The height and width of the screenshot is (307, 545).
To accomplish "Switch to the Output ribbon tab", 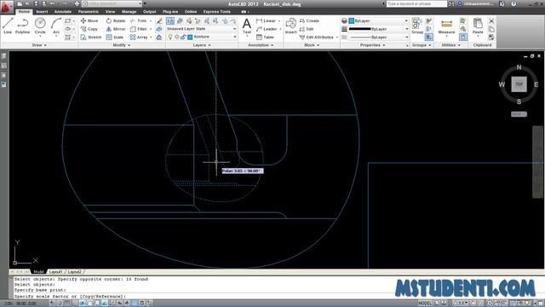I will (150, 11).
